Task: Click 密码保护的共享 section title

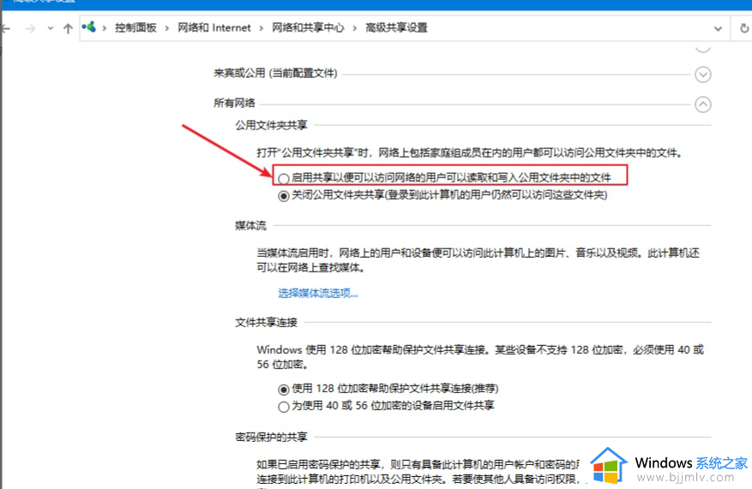Action: coord(271,438)
